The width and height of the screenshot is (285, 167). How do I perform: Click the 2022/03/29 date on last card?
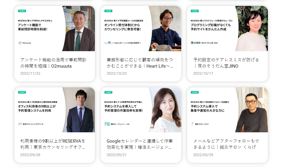tap(203, 155)
